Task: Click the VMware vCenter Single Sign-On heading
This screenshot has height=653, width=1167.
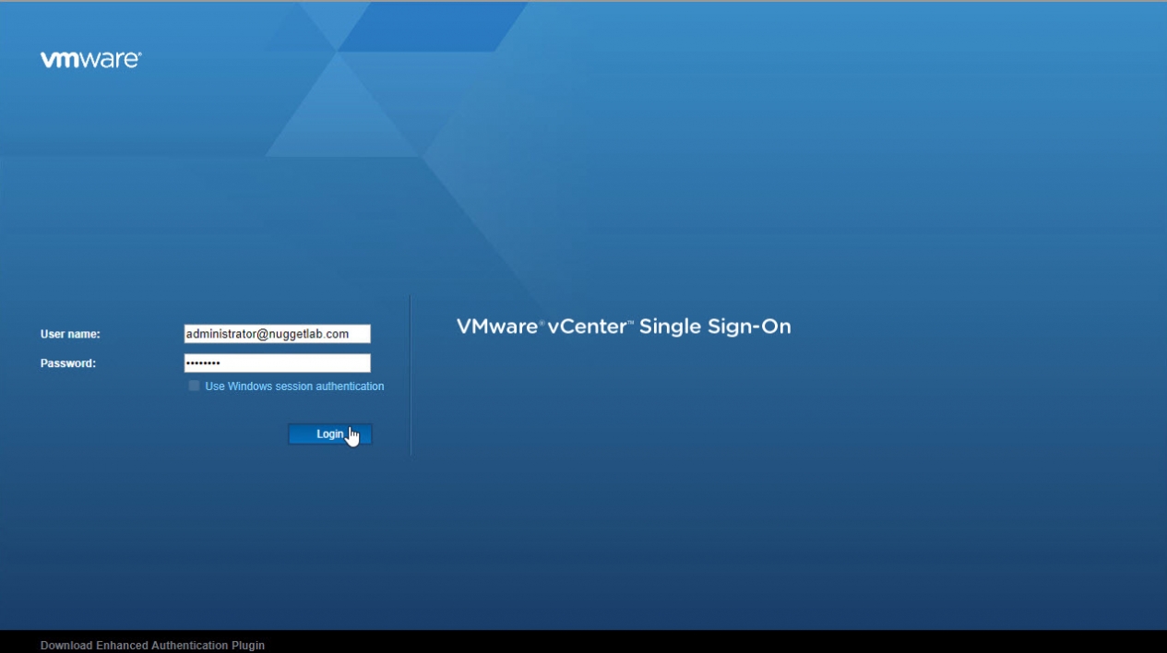Action: point(624,326)
